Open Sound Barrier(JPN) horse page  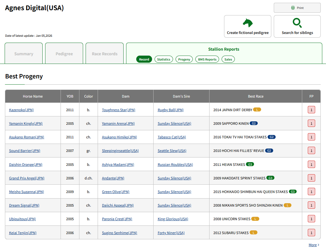pos(24,151)
